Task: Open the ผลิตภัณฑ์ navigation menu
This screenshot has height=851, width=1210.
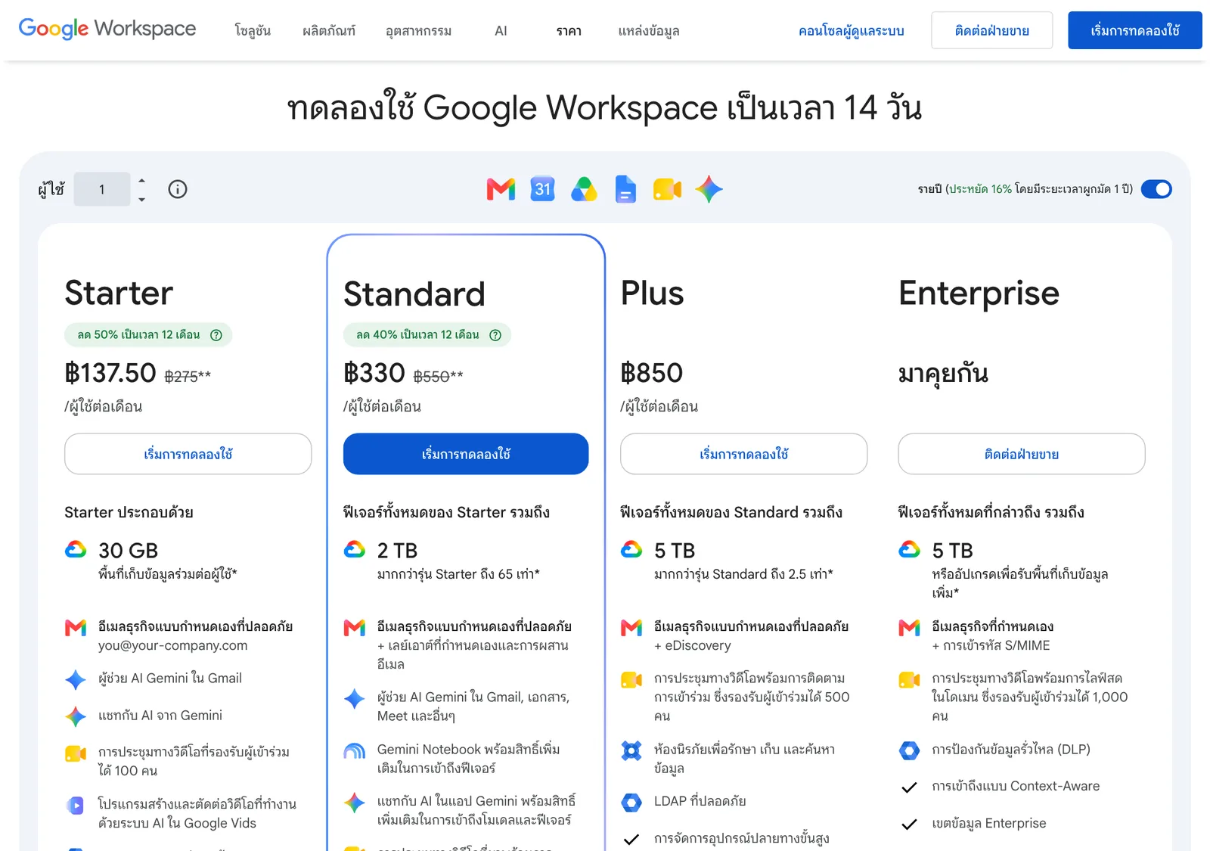Action: [x=329, y=31]
